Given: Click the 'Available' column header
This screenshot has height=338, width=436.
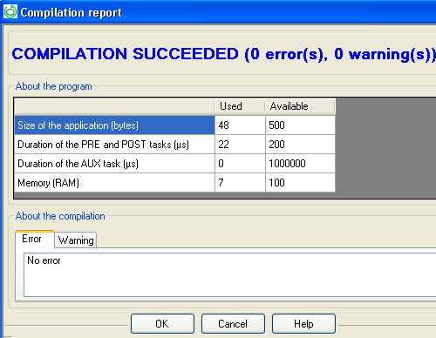Looking at the screenshot, I should pyautogui.click(x=300, y=106).
